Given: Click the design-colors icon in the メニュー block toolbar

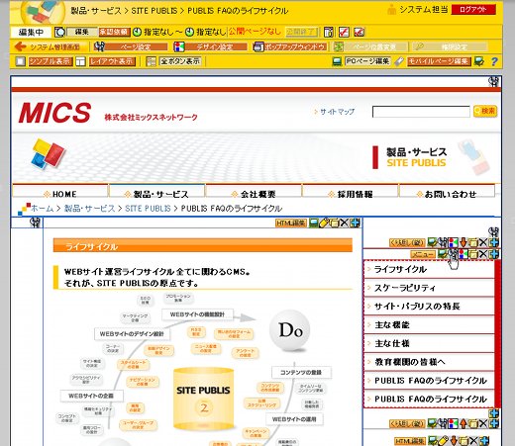Looking at the screenshot, I should [463, 254].
